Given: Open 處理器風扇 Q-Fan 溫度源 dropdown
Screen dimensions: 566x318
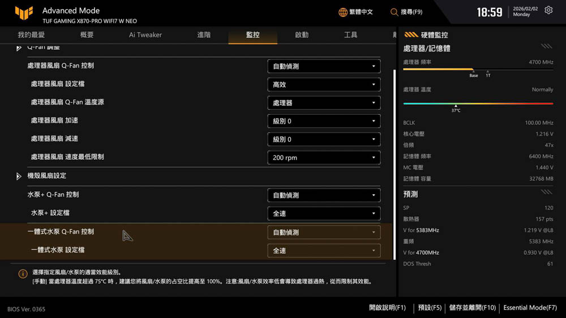Looking at the screenshot, I should (x=323, y=103).
